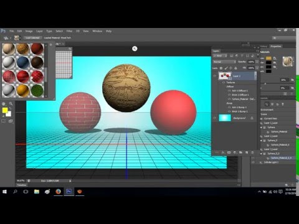This screenshot has height=224, width=299.
Task: Select the Zoom tool in the toolbox
Action: (x=11, y=104)
